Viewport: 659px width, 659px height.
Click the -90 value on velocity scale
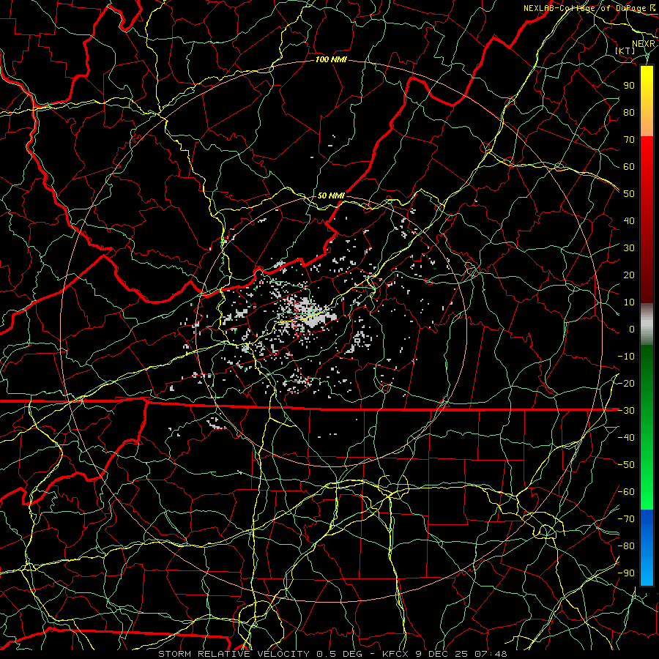[626, 573]
